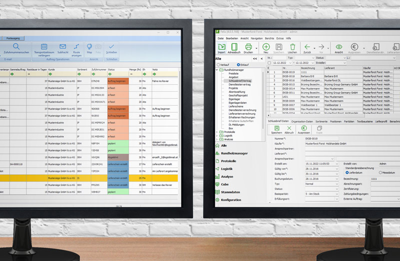Tick the checkbox beside the 12.12.2022 date filter
The height and width of the screenshot is (261, 400).
(268, 62)
